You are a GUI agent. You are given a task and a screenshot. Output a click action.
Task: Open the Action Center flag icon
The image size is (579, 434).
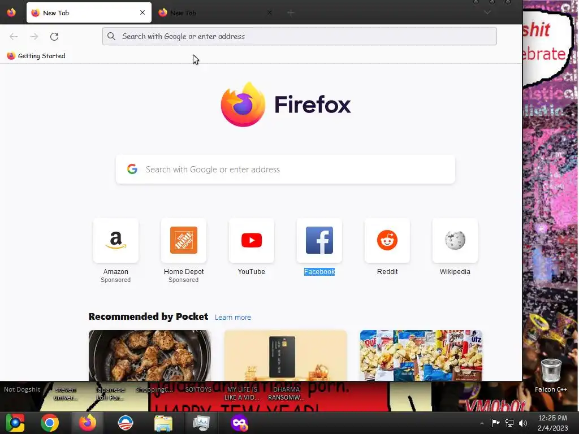point(495,423)
